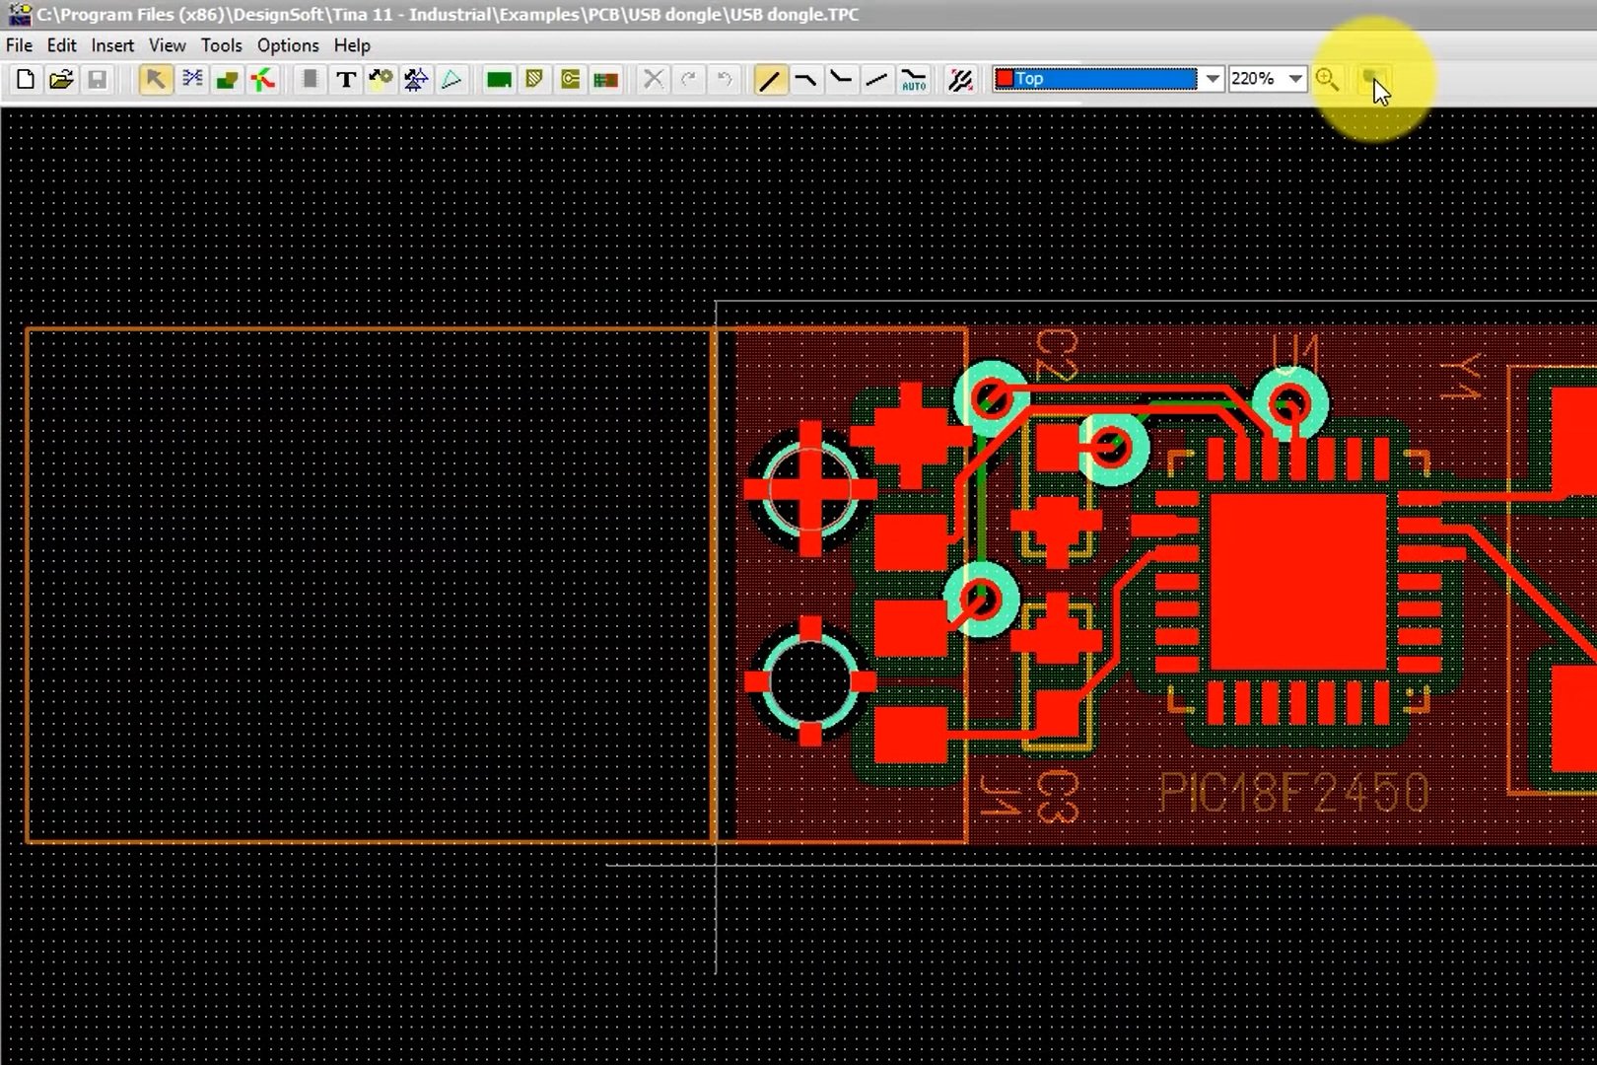Viewport: 1597px width, 1065px height.
Task: Click the zoom magnifier button
Action: tap(1327, 79)
